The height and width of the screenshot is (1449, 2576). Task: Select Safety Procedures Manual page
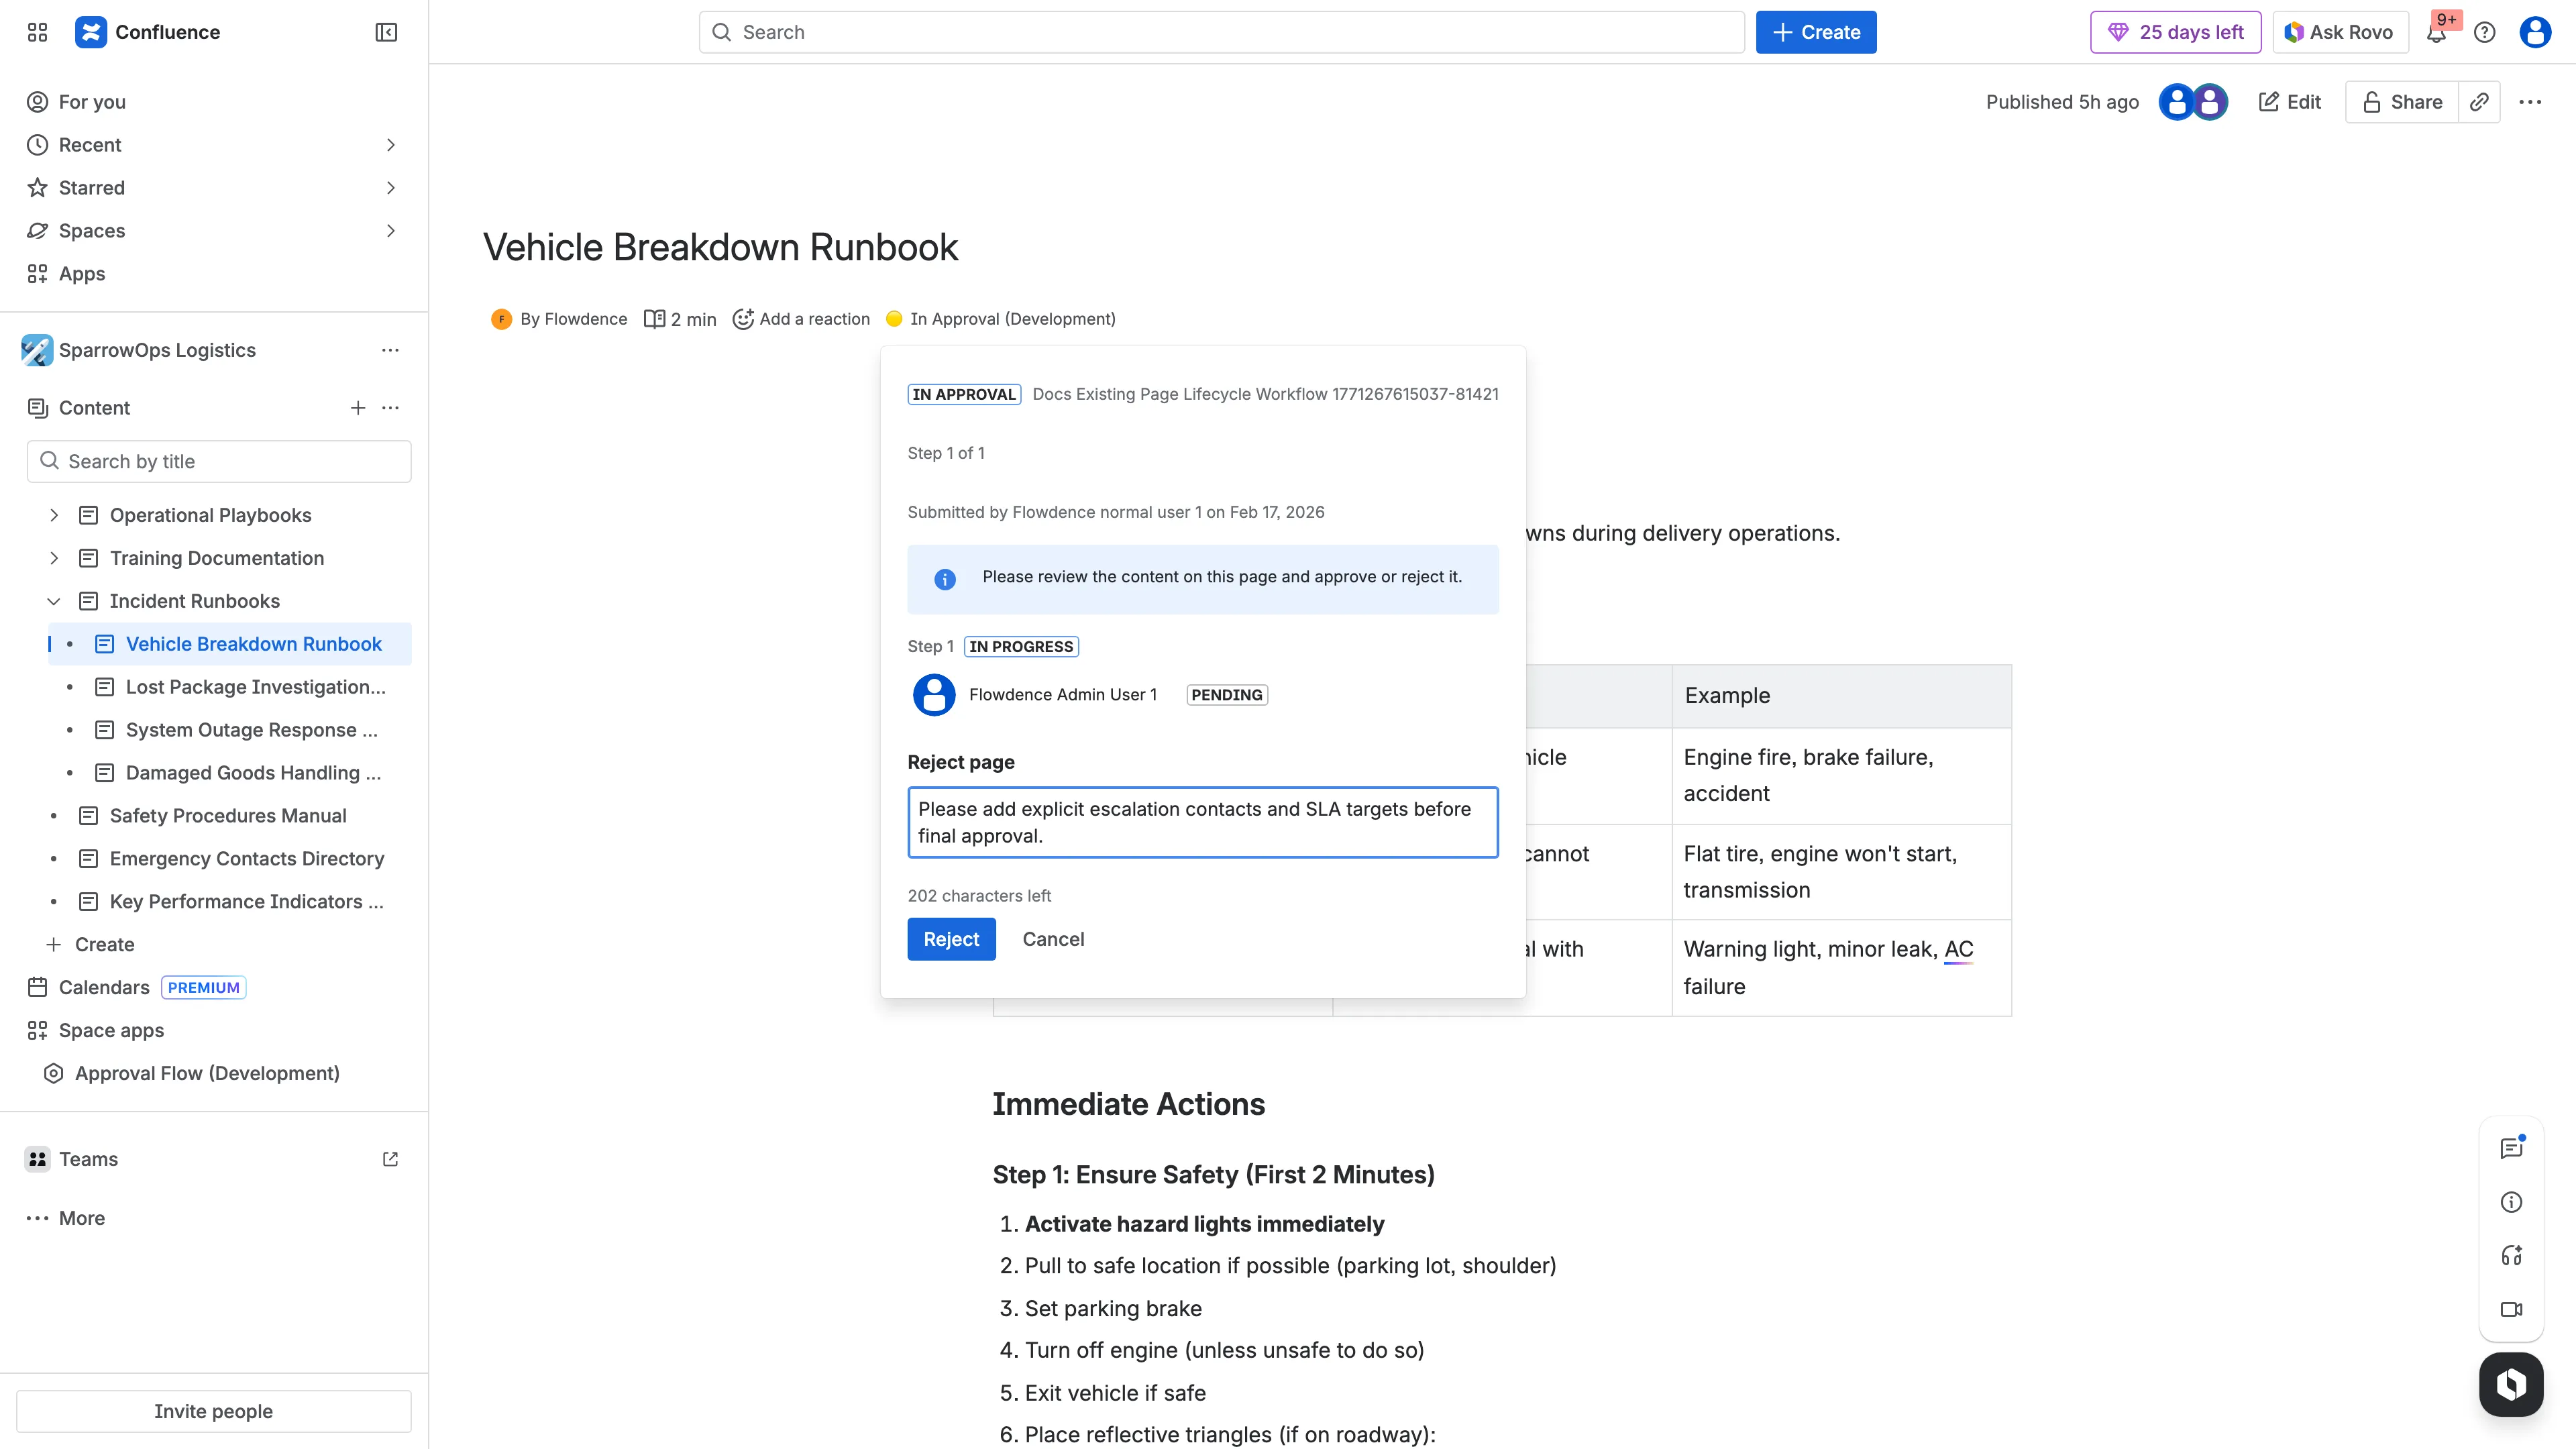coord(228,816)
